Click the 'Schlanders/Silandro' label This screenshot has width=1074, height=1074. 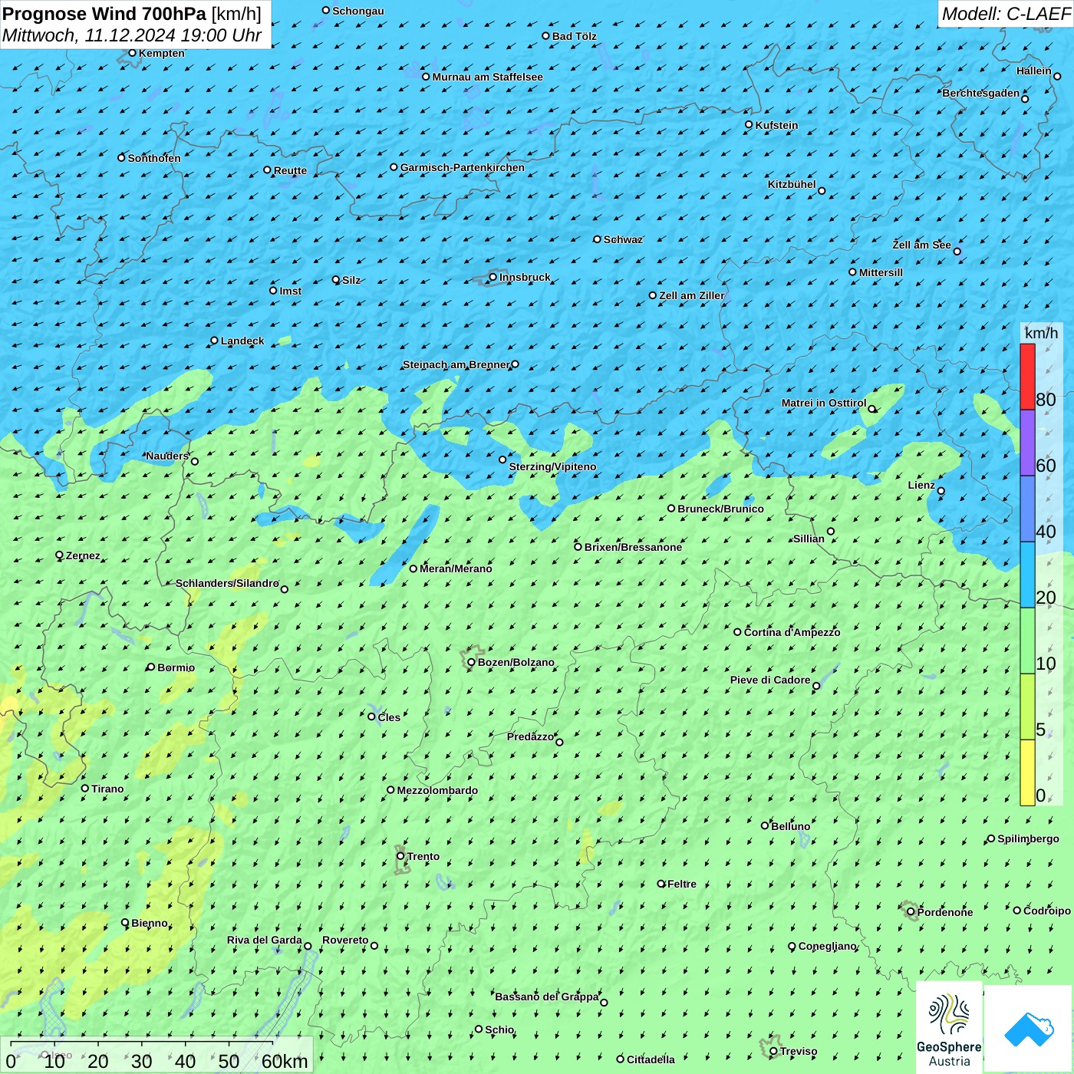[227, 583]
